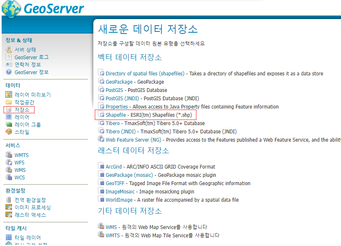Click the 저장소 database icon
Screen dimensions: 341x246
tap(9, 109)
